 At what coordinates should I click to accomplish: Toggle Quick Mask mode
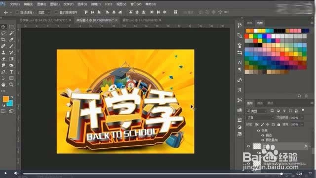pyautogui.click(x=3, y=111)
